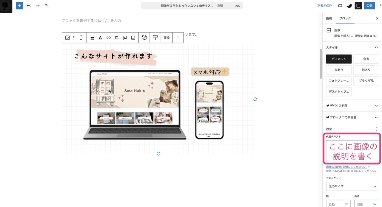Image resolution: width=382 pixels, height=207 pixels.
Task: Click the 公開 publish button
Action: point(369,6)
